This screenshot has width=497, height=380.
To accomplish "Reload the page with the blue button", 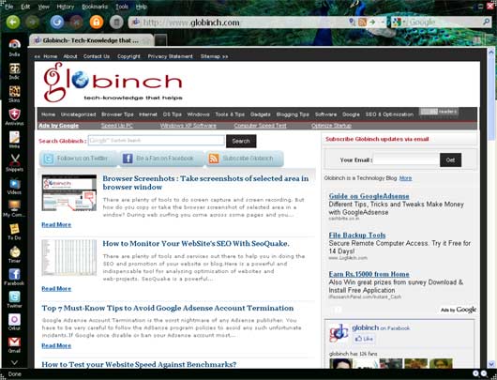I will [57, 23].
